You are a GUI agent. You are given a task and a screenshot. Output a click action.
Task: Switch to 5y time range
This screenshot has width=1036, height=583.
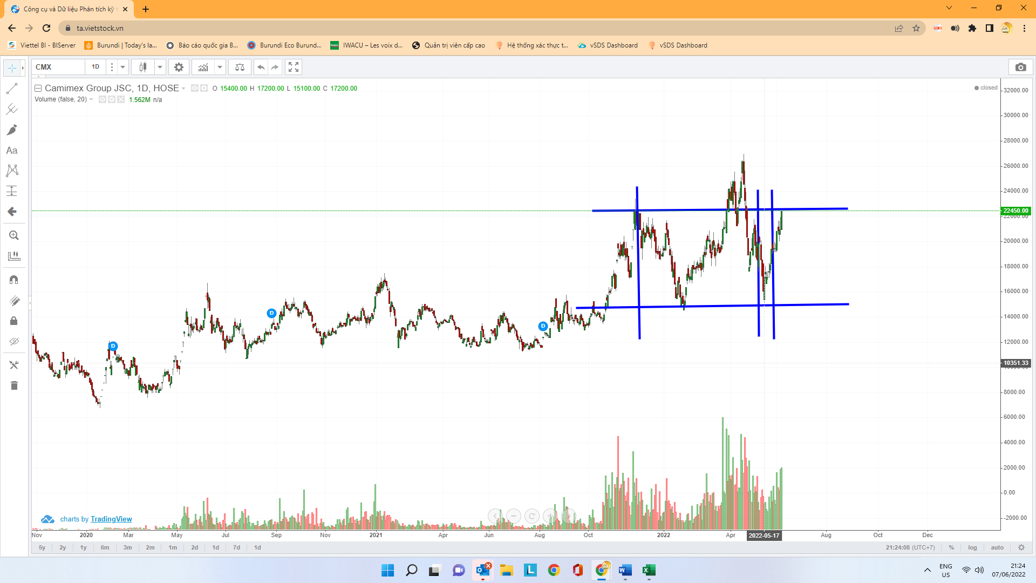point(42,547)
